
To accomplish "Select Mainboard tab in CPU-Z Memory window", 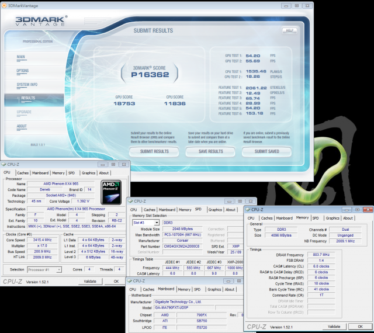I will tap(285, 218).
